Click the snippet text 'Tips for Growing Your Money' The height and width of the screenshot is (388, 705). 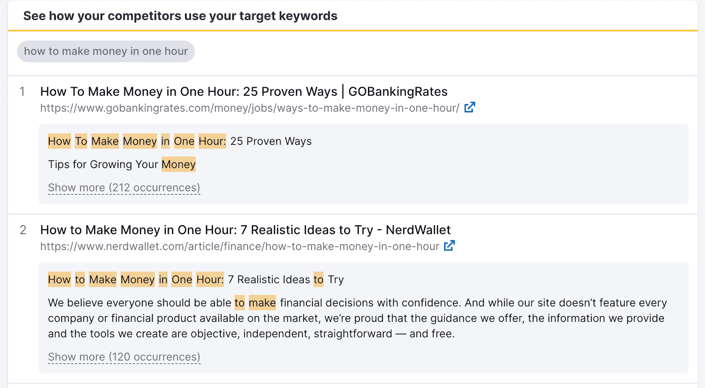[x=122, y=164]
